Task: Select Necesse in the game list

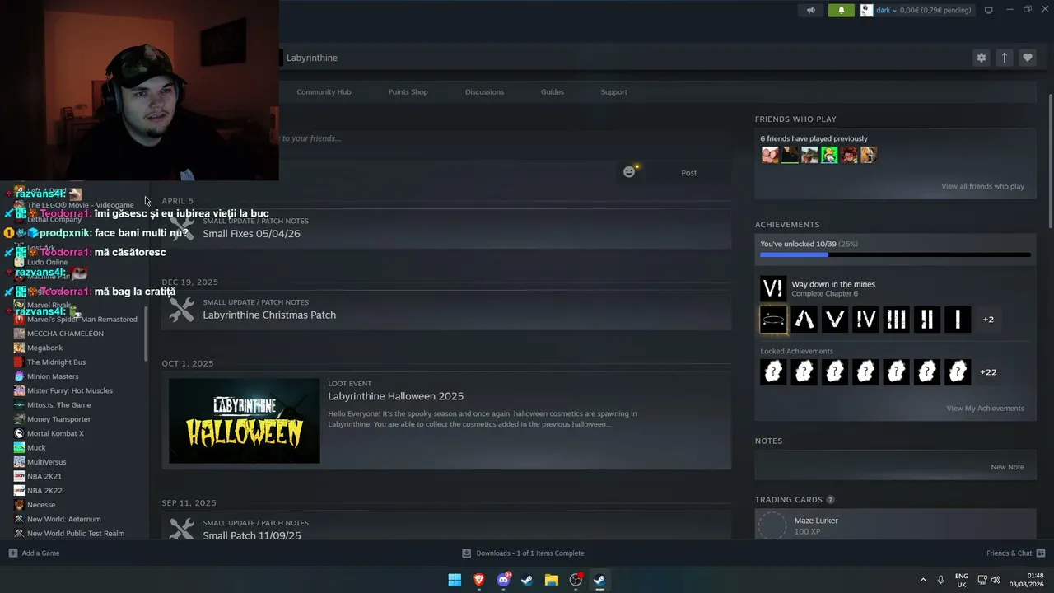Action: pos(41,505)
